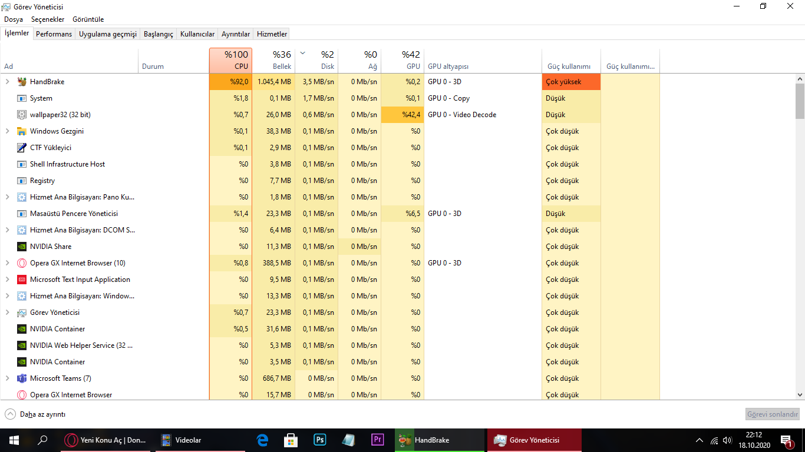
Task: Click the System process icon
Action: [22, 98]
